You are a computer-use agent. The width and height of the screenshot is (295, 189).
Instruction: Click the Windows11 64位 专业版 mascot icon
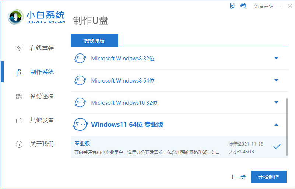coord(80,125)
